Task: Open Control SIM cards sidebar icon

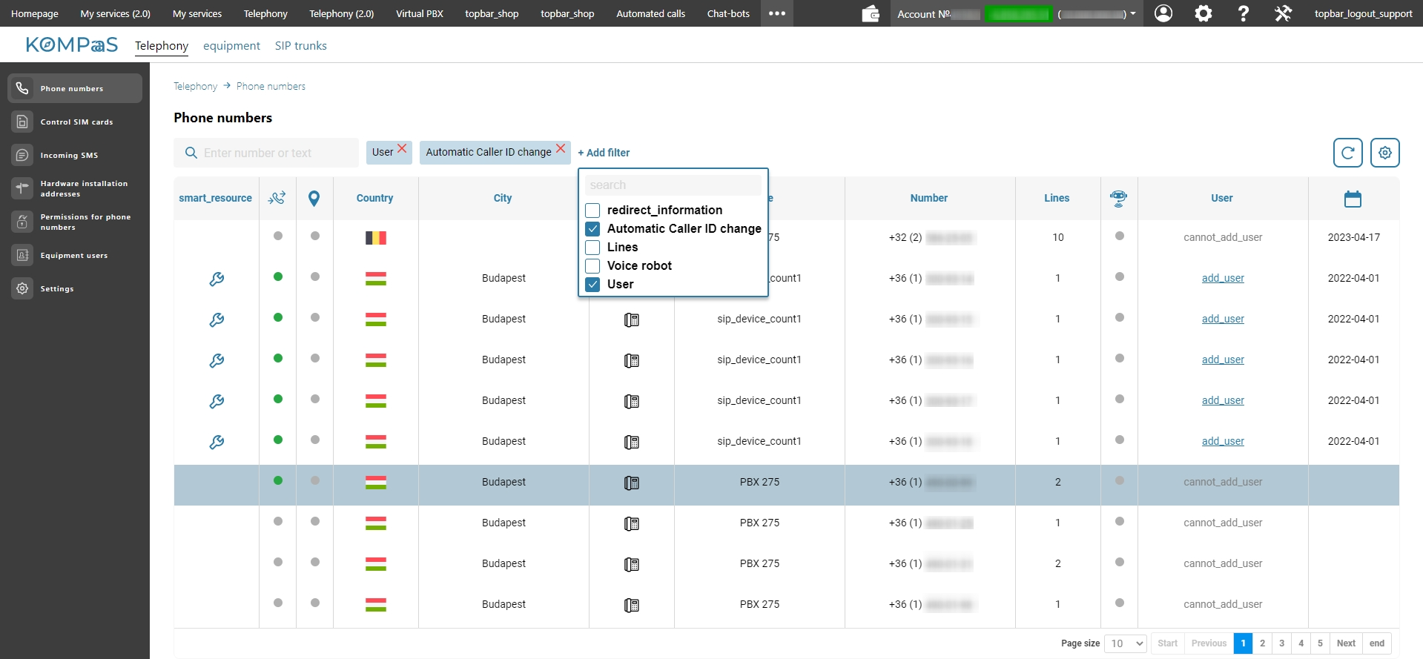Action: tap(22, 122)
